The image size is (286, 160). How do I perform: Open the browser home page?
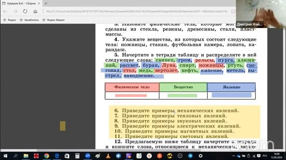(35, 12)
